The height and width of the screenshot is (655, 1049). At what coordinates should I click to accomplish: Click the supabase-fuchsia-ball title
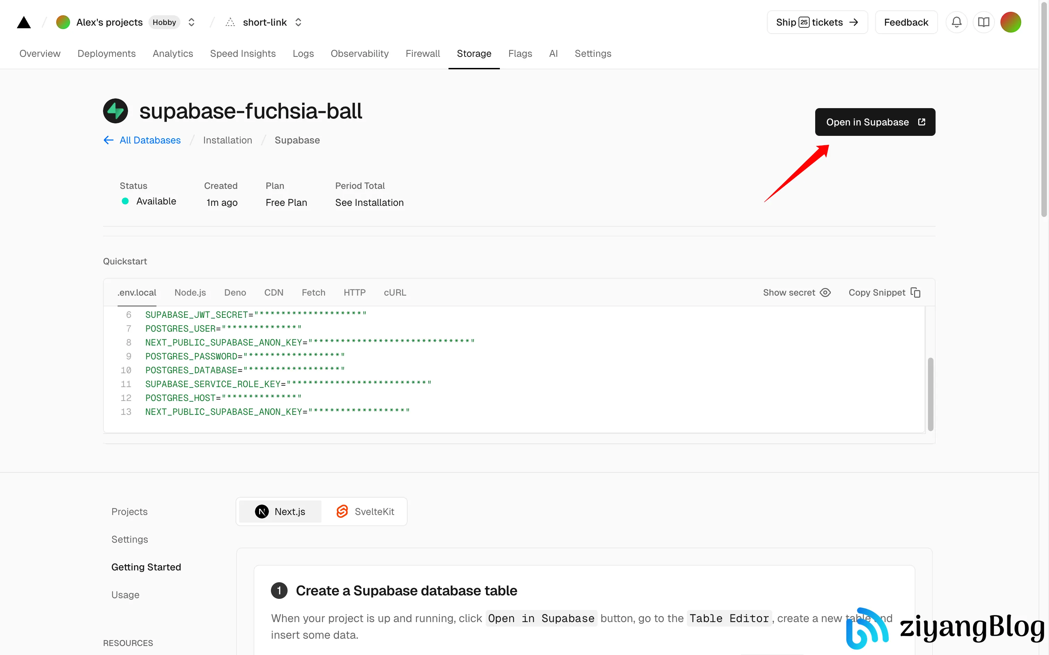point(250,111)
